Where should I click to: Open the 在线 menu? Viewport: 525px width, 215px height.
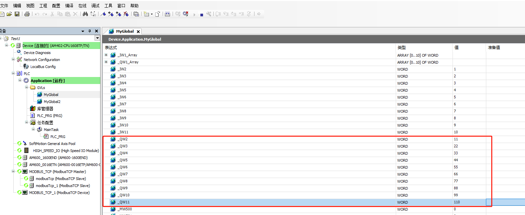(82, 6)
